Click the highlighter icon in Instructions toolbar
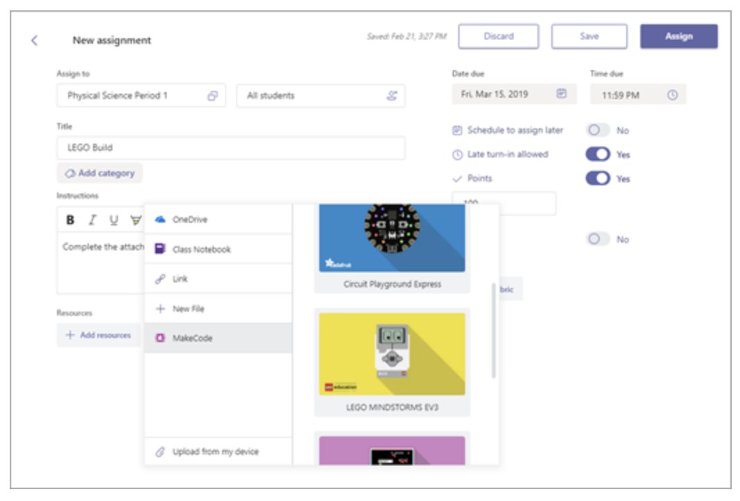The image size is (740, 501). click(136, 220)
